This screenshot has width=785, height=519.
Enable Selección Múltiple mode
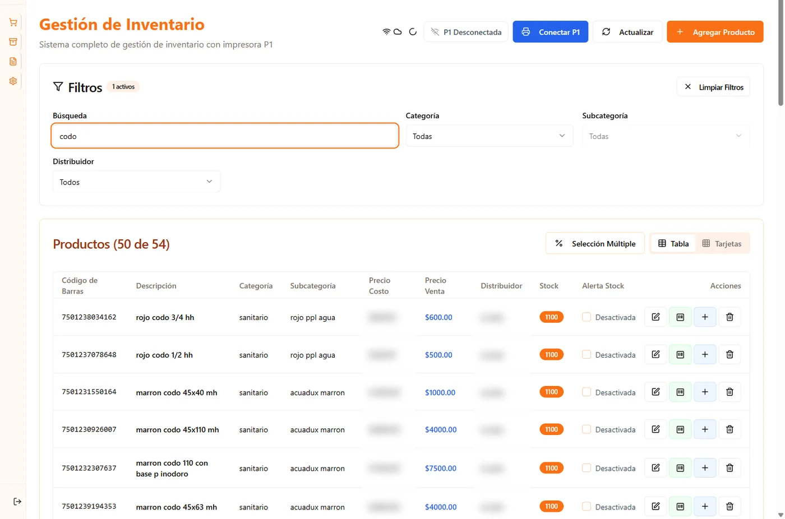point(595,243)
